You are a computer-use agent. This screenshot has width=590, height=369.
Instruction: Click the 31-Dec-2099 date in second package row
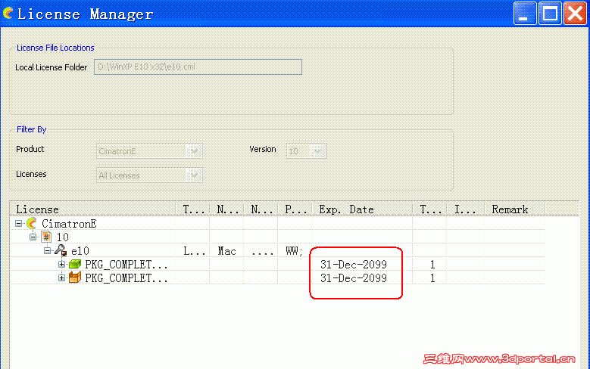click(x=354, y=278)
